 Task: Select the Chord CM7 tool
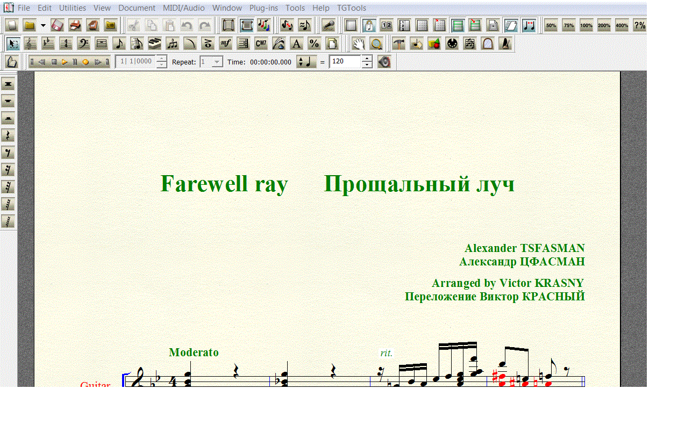point(261,44)
